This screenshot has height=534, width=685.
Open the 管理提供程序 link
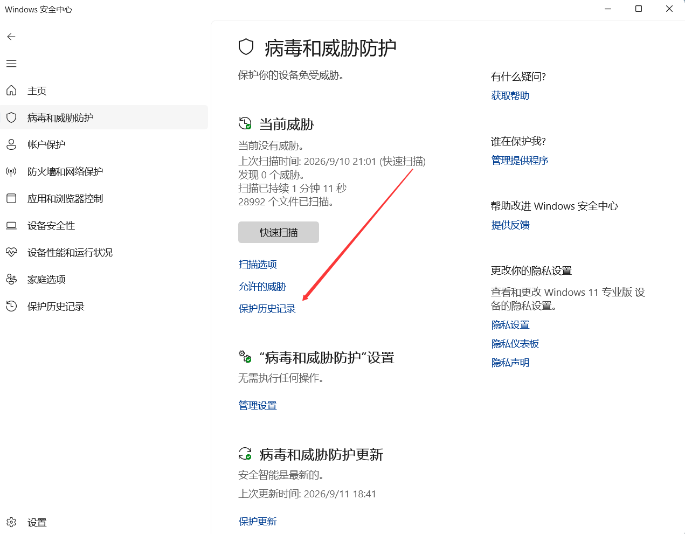(x=520, y=160)
